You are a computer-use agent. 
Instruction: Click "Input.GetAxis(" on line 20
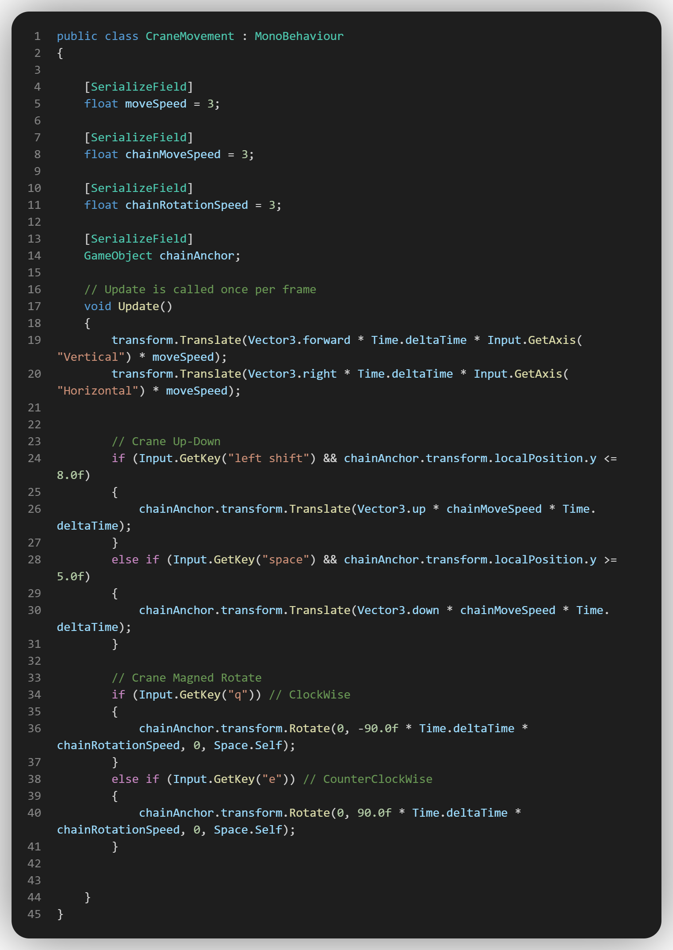(x=521, y=374)
